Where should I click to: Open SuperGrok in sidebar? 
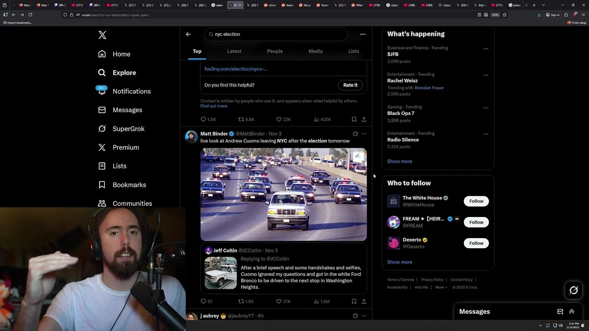pyautogui.click(x=121, y=129)
